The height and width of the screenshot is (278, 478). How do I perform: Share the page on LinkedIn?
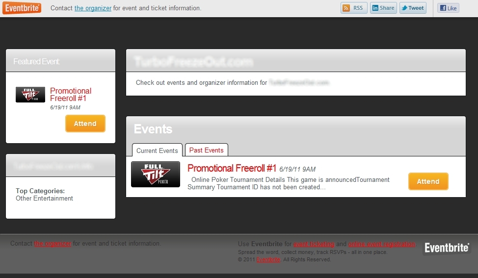click(383, 8)
